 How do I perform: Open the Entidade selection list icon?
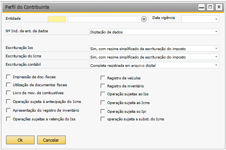click(x=144, y=19)
